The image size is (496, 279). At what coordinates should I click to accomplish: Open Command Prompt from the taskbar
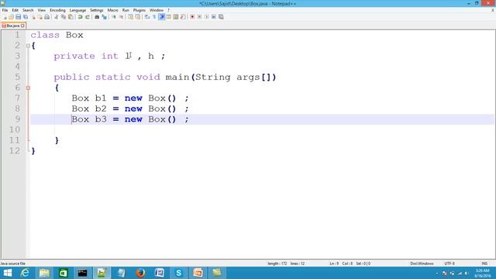83,273
